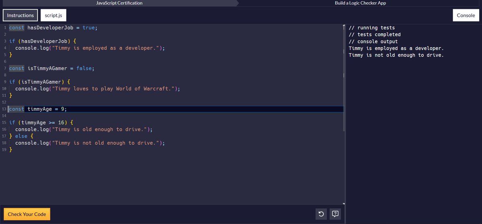Click 'if (timmyAge >= 16) {' line
This screenshot has width=482, height=224.
[x=41, y=122]
